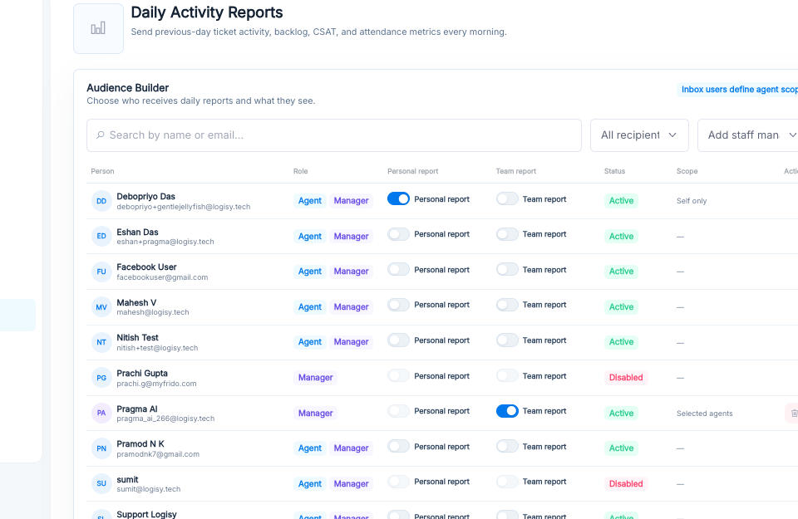
Task: Enable Team report for Eshan Das
Action: (507, 234)
